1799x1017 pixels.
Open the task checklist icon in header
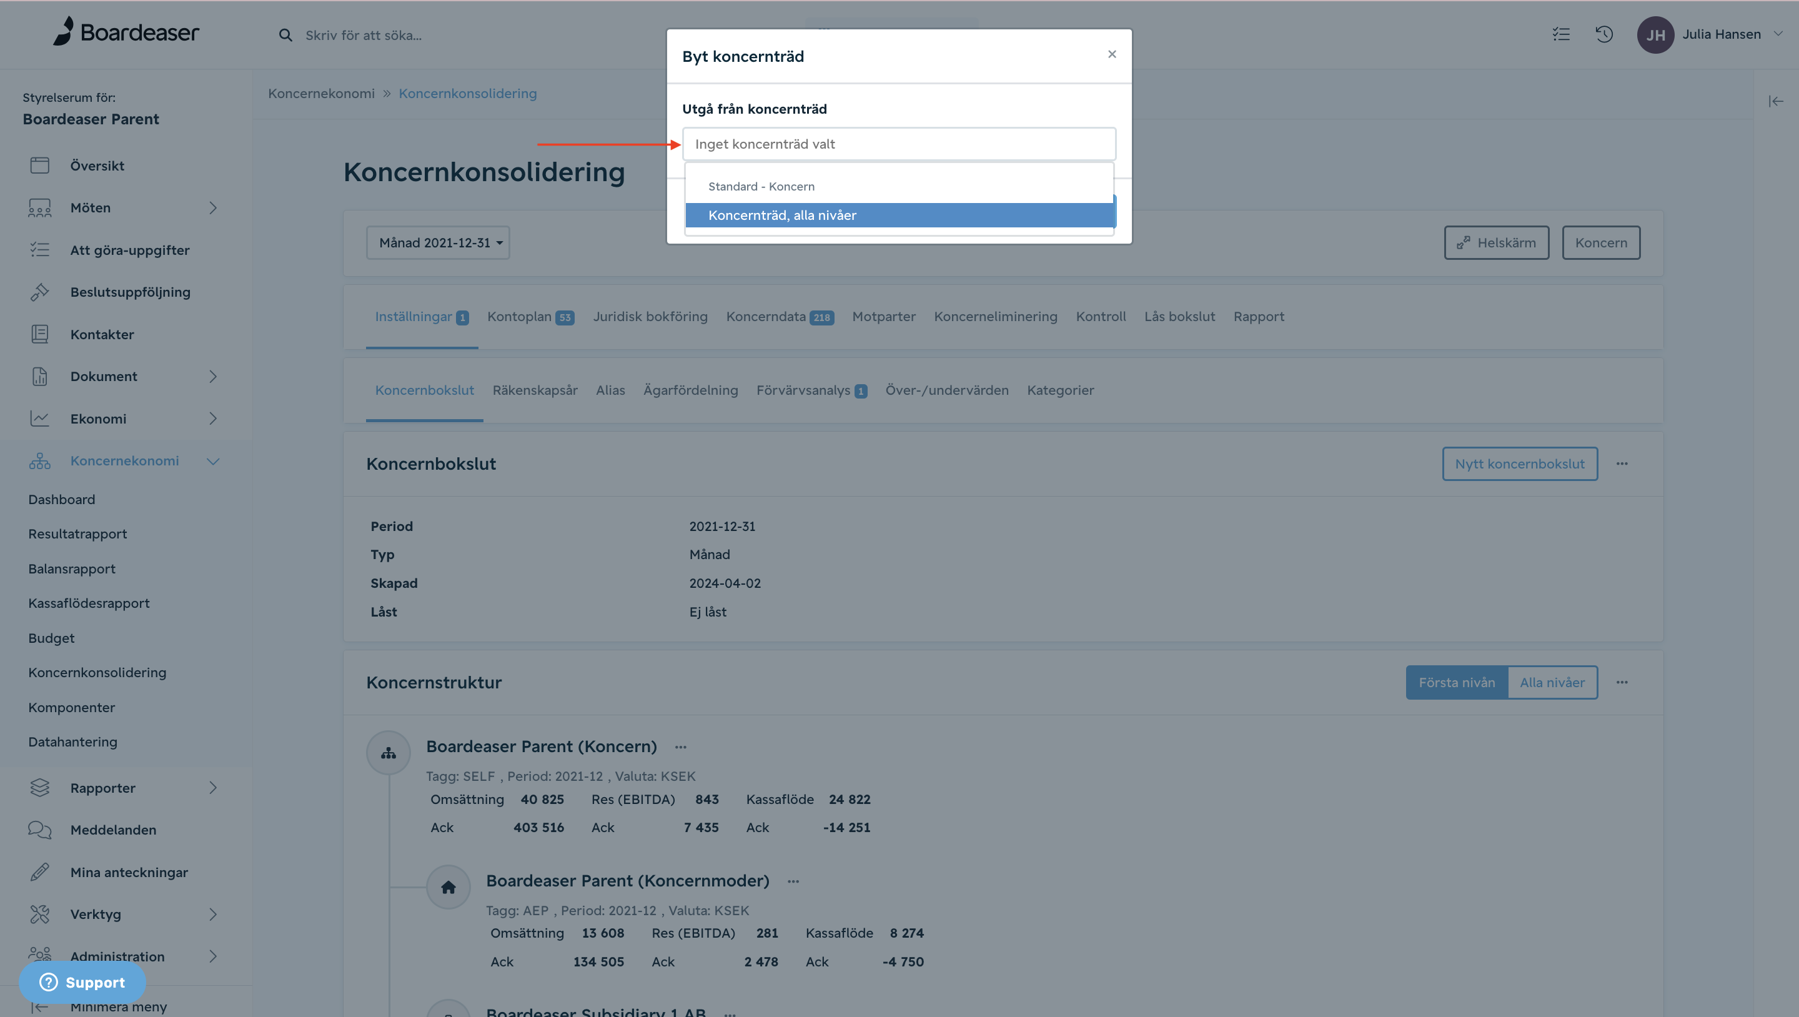pyautogui.click(x=1561, y=34)
